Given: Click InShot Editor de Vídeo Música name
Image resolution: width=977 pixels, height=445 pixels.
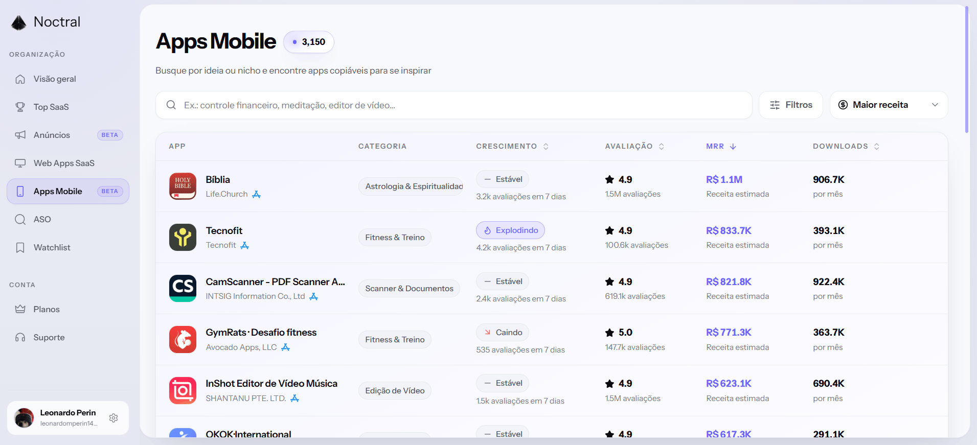Looking at the screenshot, I should tap(271, 384).
